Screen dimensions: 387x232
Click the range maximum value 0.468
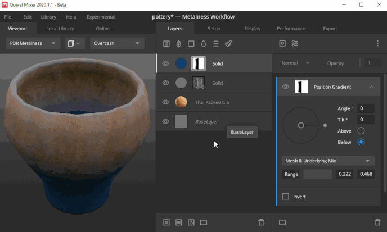point(366,174)
